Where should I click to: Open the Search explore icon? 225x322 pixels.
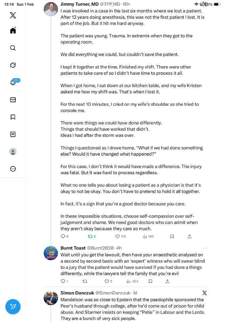coord(13,48)
